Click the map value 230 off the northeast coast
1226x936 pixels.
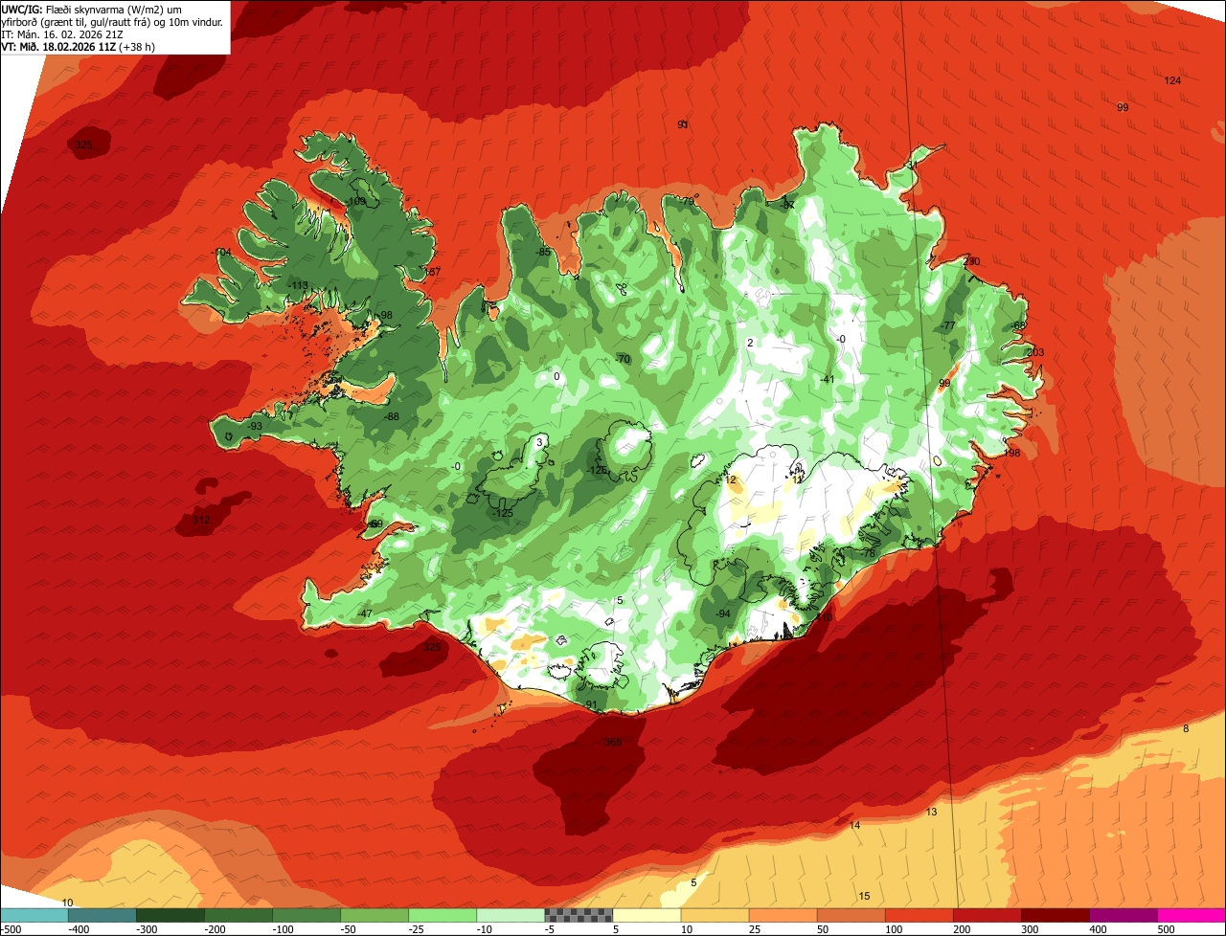(972, 261)
